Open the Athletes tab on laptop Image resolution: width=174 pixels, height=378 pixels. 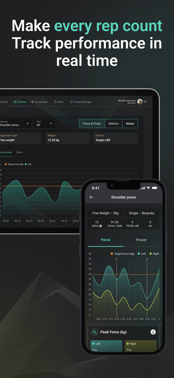[20, 102]
